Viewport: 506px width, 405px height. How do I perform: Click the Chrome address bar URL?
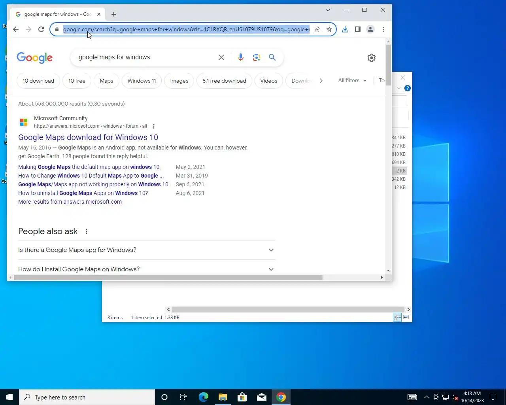pos(186,29)
